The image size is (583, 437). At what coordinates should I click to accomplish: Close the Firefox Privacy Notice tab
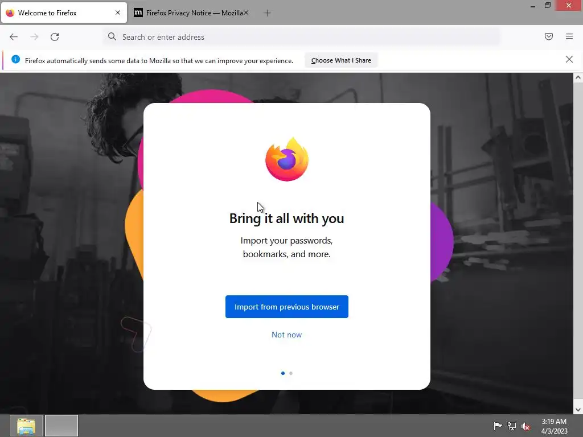[246, 13]
